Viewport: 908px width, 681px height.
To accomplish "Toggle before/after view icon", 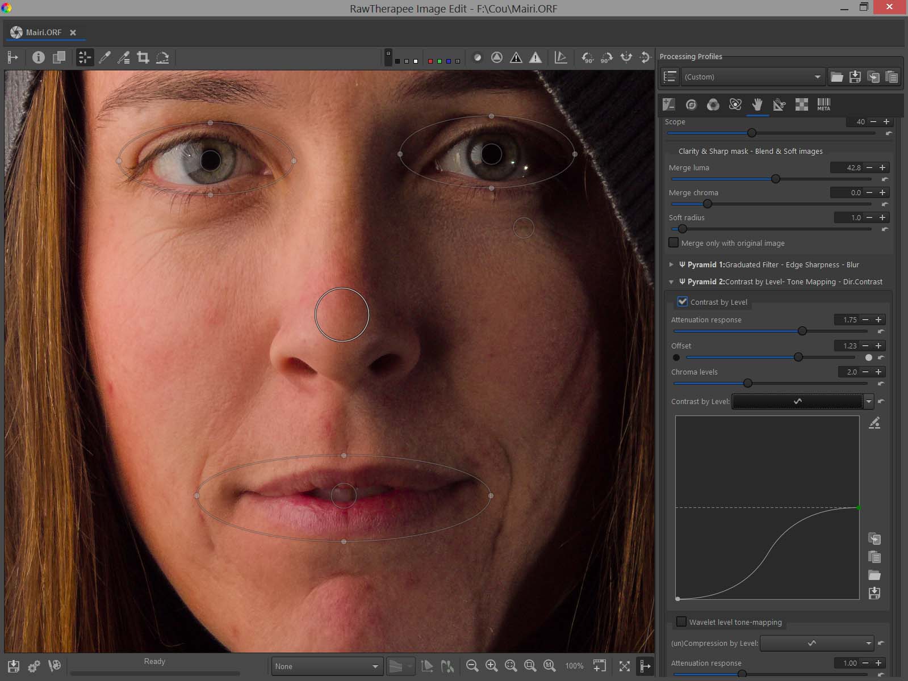I will click(x=59, y=57).
